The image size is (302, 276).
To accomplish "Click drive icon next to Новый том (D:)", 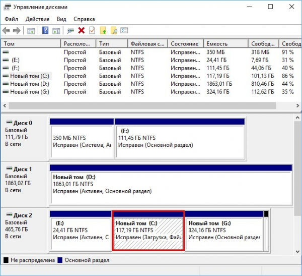I will pos(6,84).
